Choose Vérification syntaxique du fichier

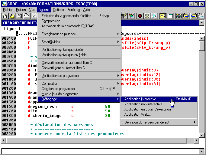click(65, 55)
